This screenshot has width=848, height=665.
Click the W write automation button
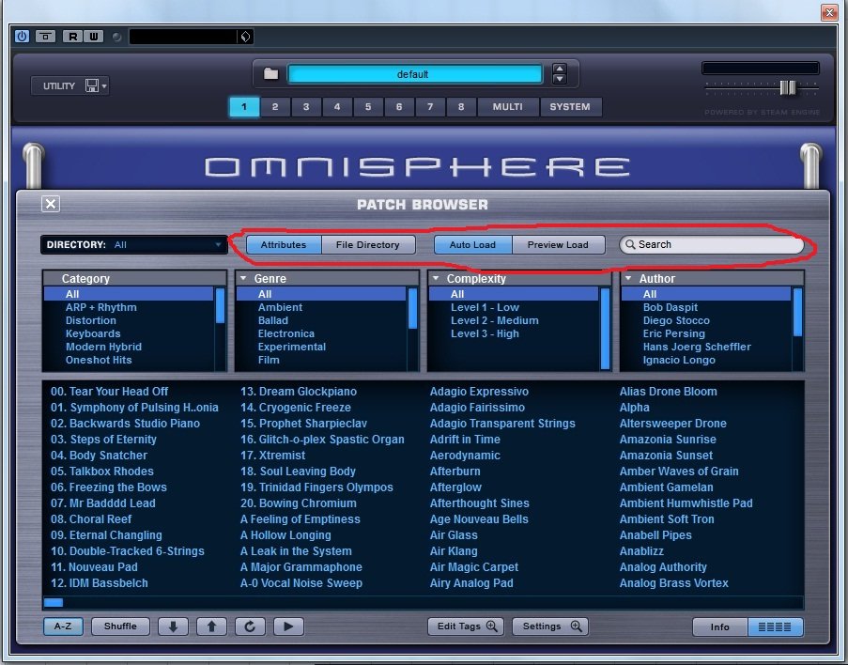pos(94,37)
